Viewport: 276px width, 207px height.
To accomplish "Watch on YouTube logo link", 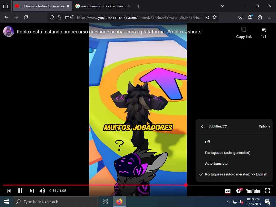I will click(x=253, y=191).
